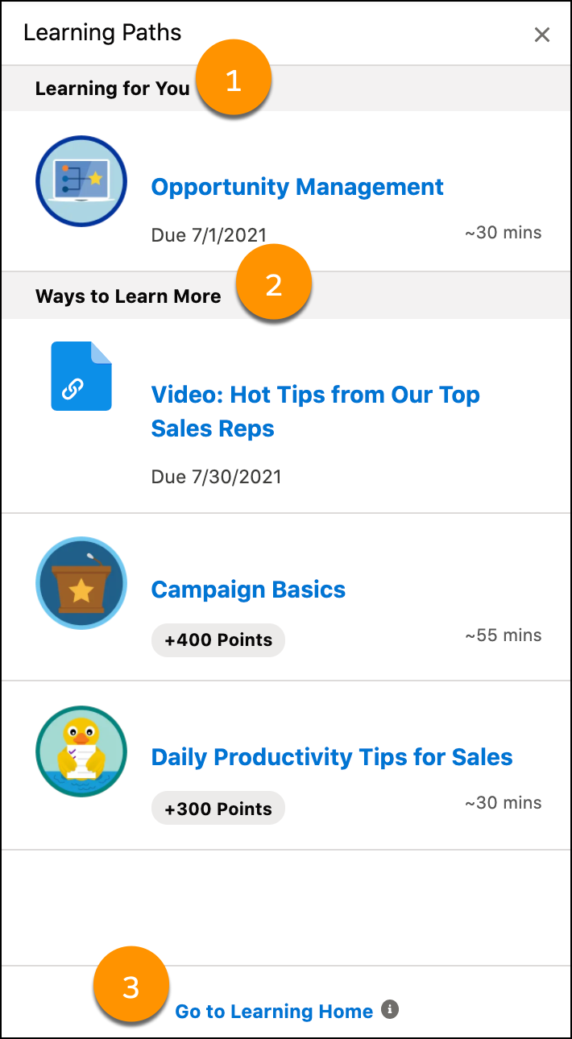Open the Opportunity Management link
Image resolution: width=572 pixels, height=1039 pixels.
tap(297, 187)
